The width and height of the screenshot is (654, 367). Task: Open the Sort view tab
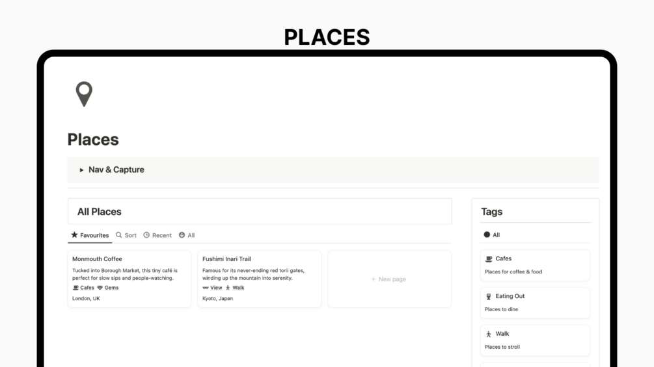[x=126, y=235]
